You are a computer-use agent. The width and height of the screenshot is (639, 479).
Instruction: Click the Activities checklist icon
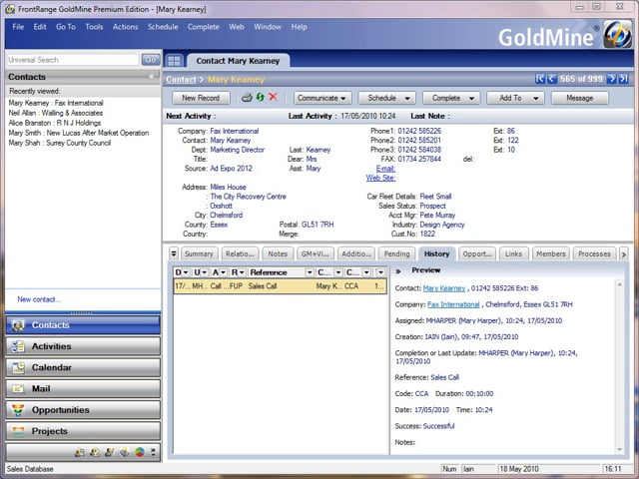tap(18, 346)
